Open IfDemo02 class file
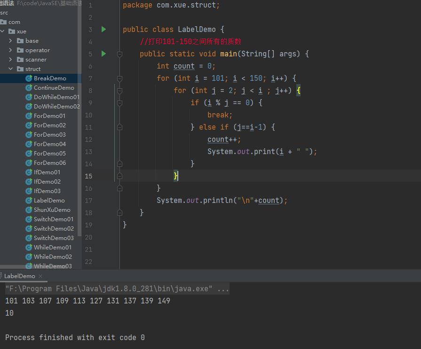The width and height of the screenshot is (421, 349). tap(47, 181)
